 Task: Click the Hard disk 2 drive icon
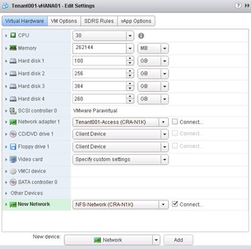[13, 73]
